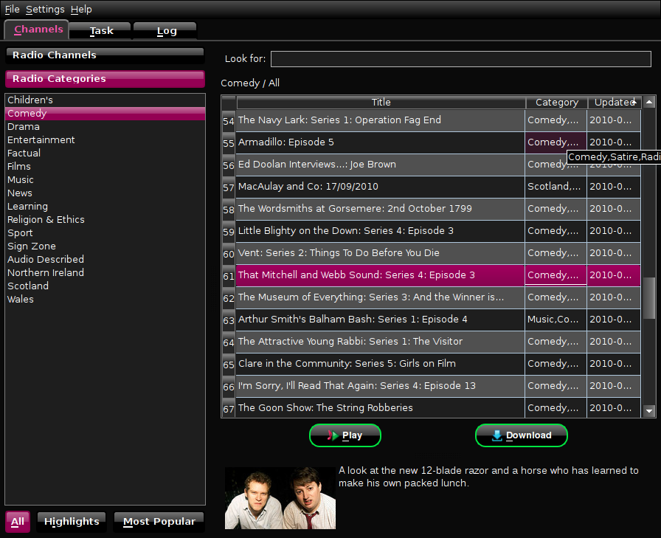Select the Northern Ireland category

click(105, 273)
